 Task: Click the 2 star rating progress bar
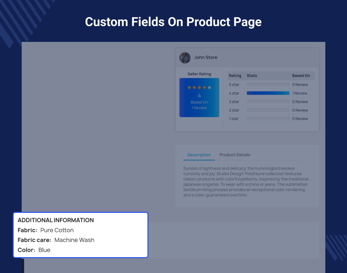[268, 110]
